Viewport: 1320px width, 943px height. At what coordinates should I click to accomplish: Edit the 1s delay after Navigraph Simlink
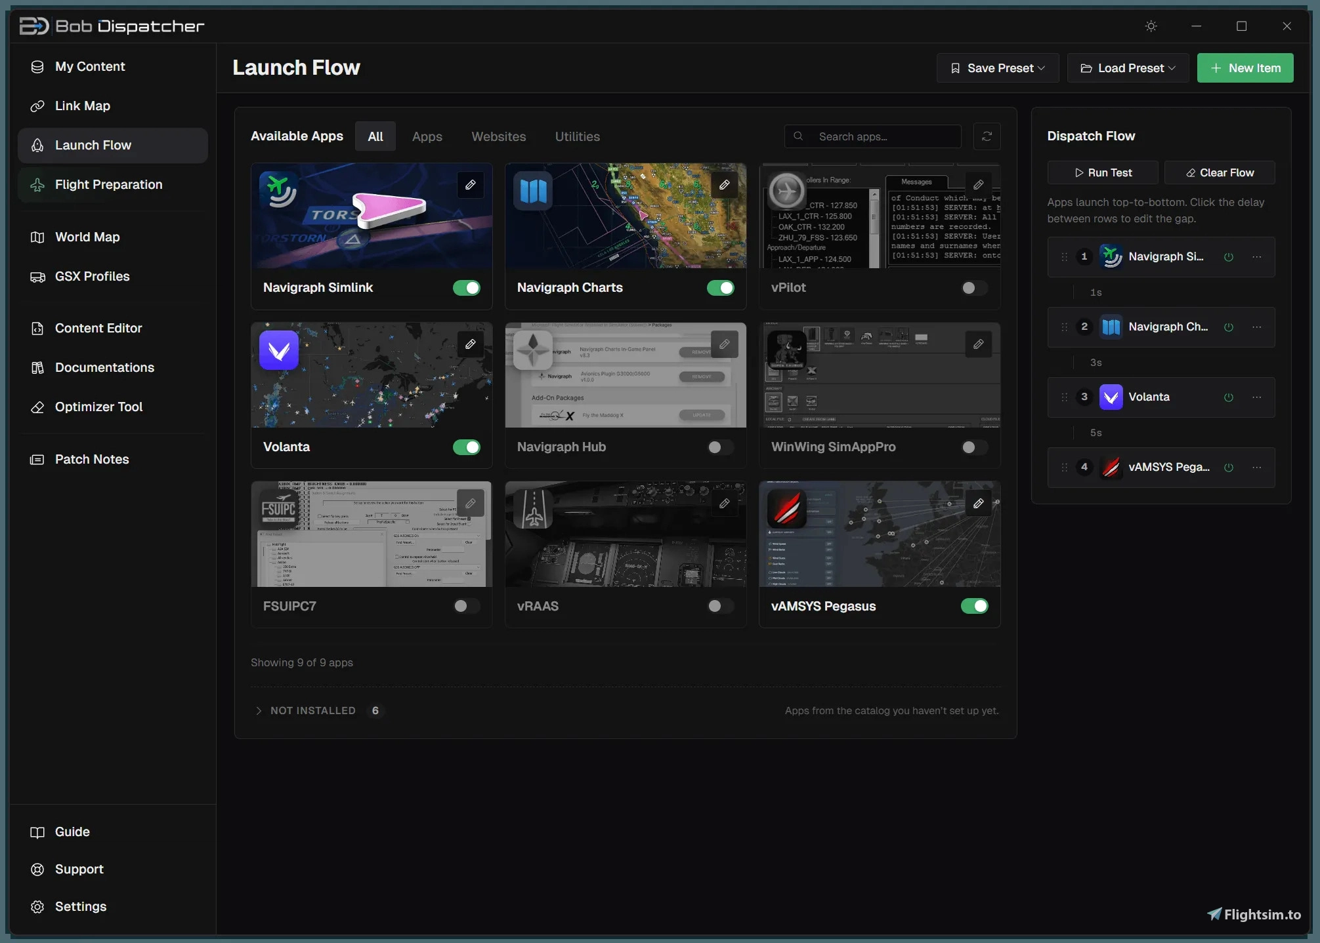[1096, 292]
